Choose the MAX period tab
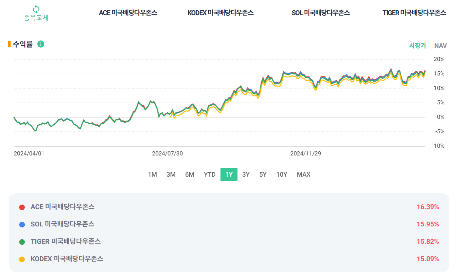The image size is (457, 273). click(x=304, y=174)
